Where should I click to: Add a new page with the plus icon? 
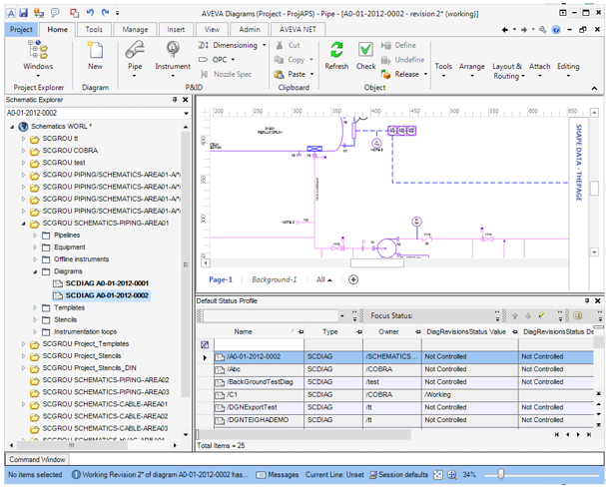353,279
